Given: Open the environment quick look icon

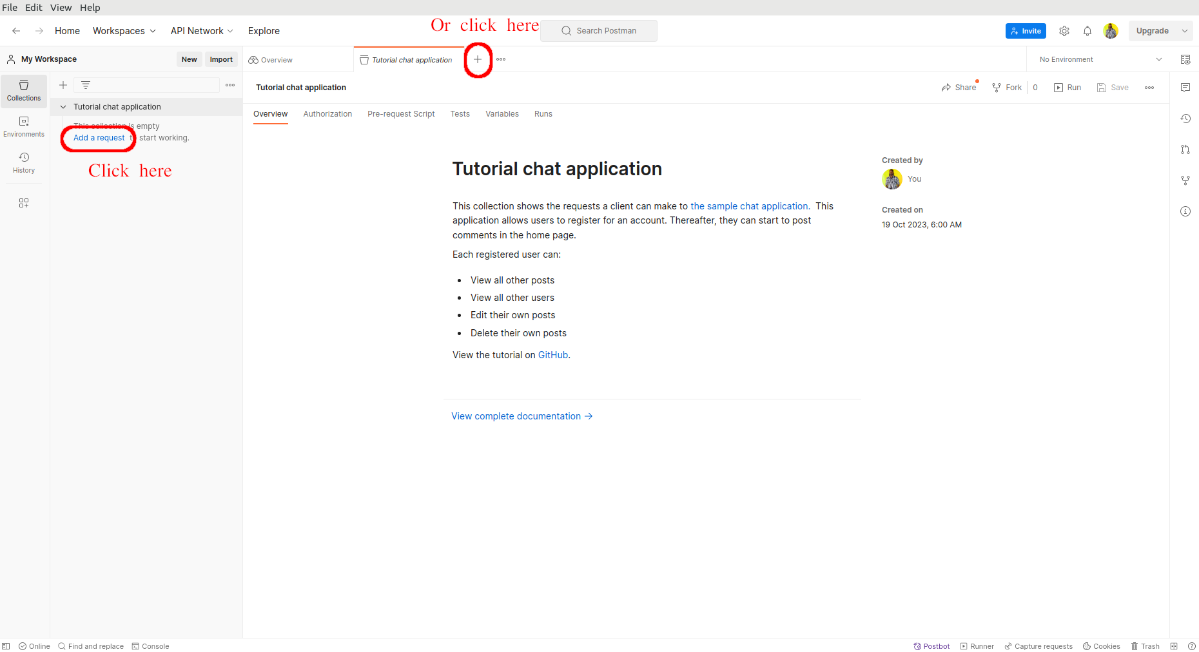Looking at the screenshot, I should coord(1185,59).
